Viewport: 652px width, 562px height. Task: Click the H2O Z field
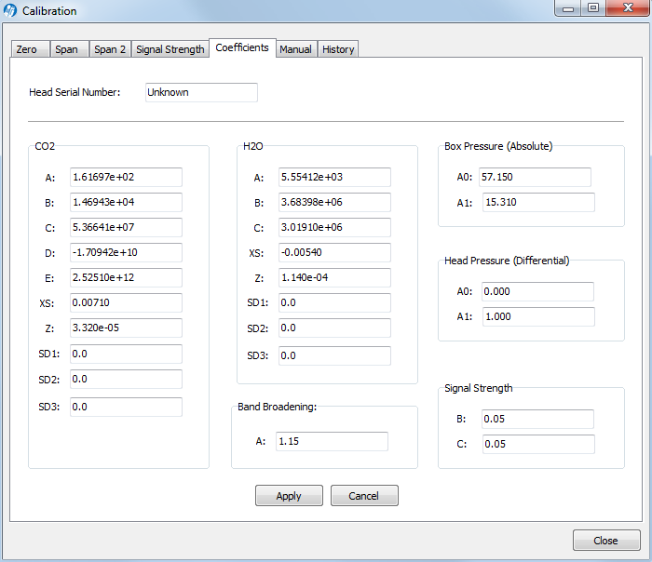coord(334,277)
